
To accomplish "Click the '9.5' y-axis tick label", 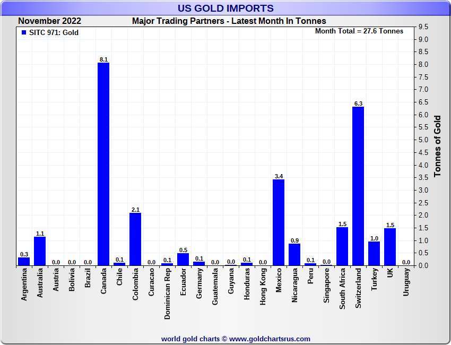I will [x=423, y=27].
